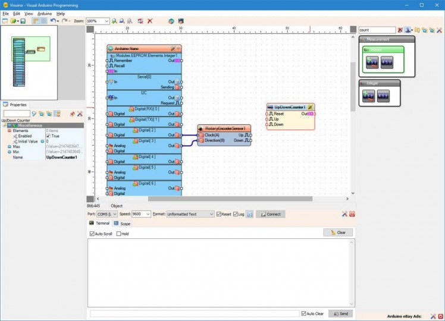Click the Save project icon
Image resolution: width=445 pixels, height=321 pixels.
click(x=23, y=21)
